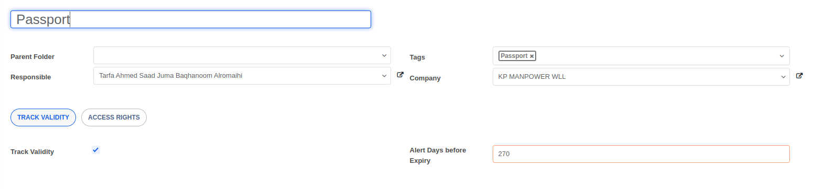Viewport: 814px width, 189px height.
Task: Open the Company record external link icon
Action: 799,76
